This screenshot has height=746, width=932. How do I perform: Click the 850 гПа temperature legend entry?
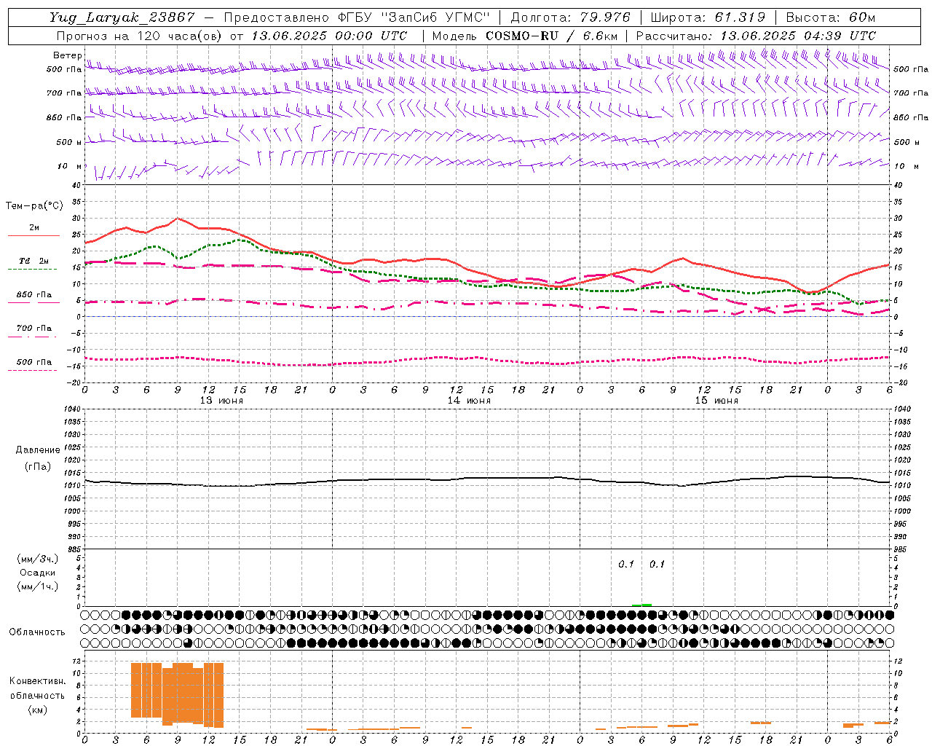pyautogui.click(x=34, y=295)
